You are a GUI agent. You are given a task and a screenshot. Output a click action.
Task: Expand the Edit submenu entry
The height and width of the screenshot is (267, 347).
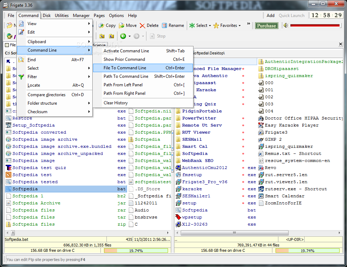click(x=55, y=32)
